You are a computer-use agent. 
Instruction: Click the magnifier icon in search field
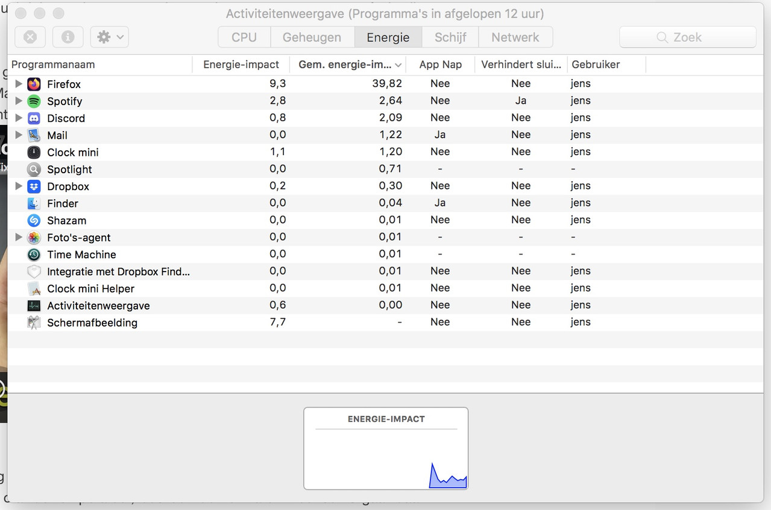tap(662, 37)
